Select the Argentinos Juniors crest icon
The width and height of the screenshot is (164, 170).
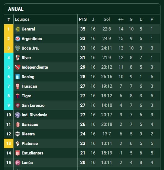point(17,39)
